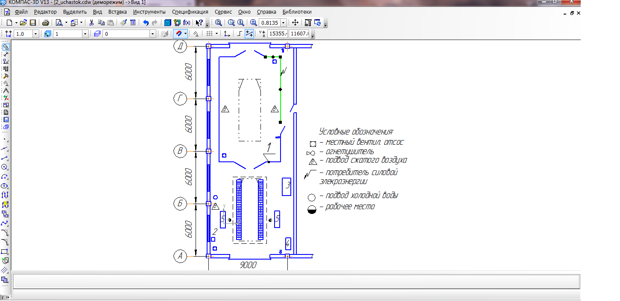Save the drawing with floppy icon
The width and height of the screenshot is (620, 301).
pyautogui.click(x=33, y=23)
